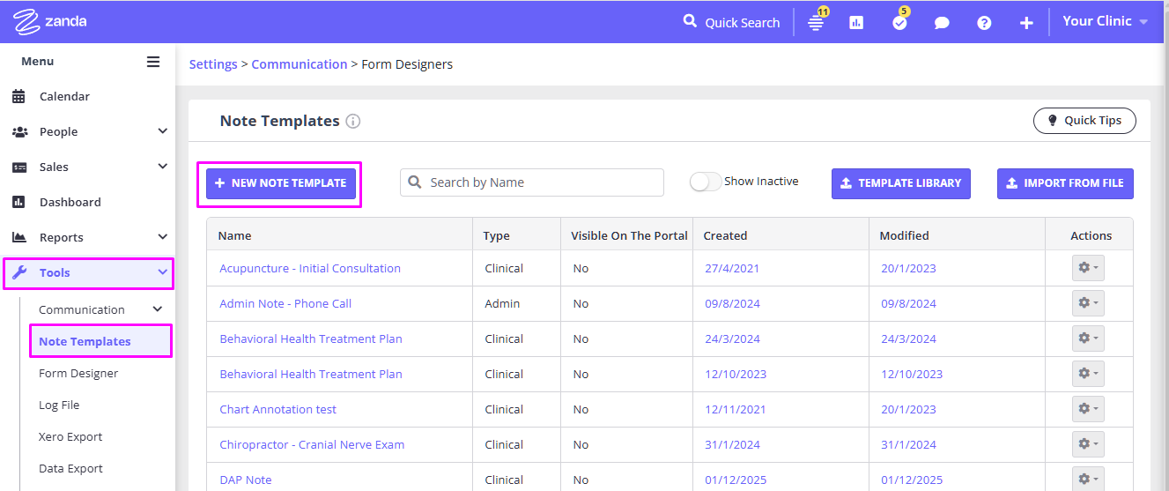Click the plus icon in the top bar
Screen dimensions: 1169x491
(1026, 23)
